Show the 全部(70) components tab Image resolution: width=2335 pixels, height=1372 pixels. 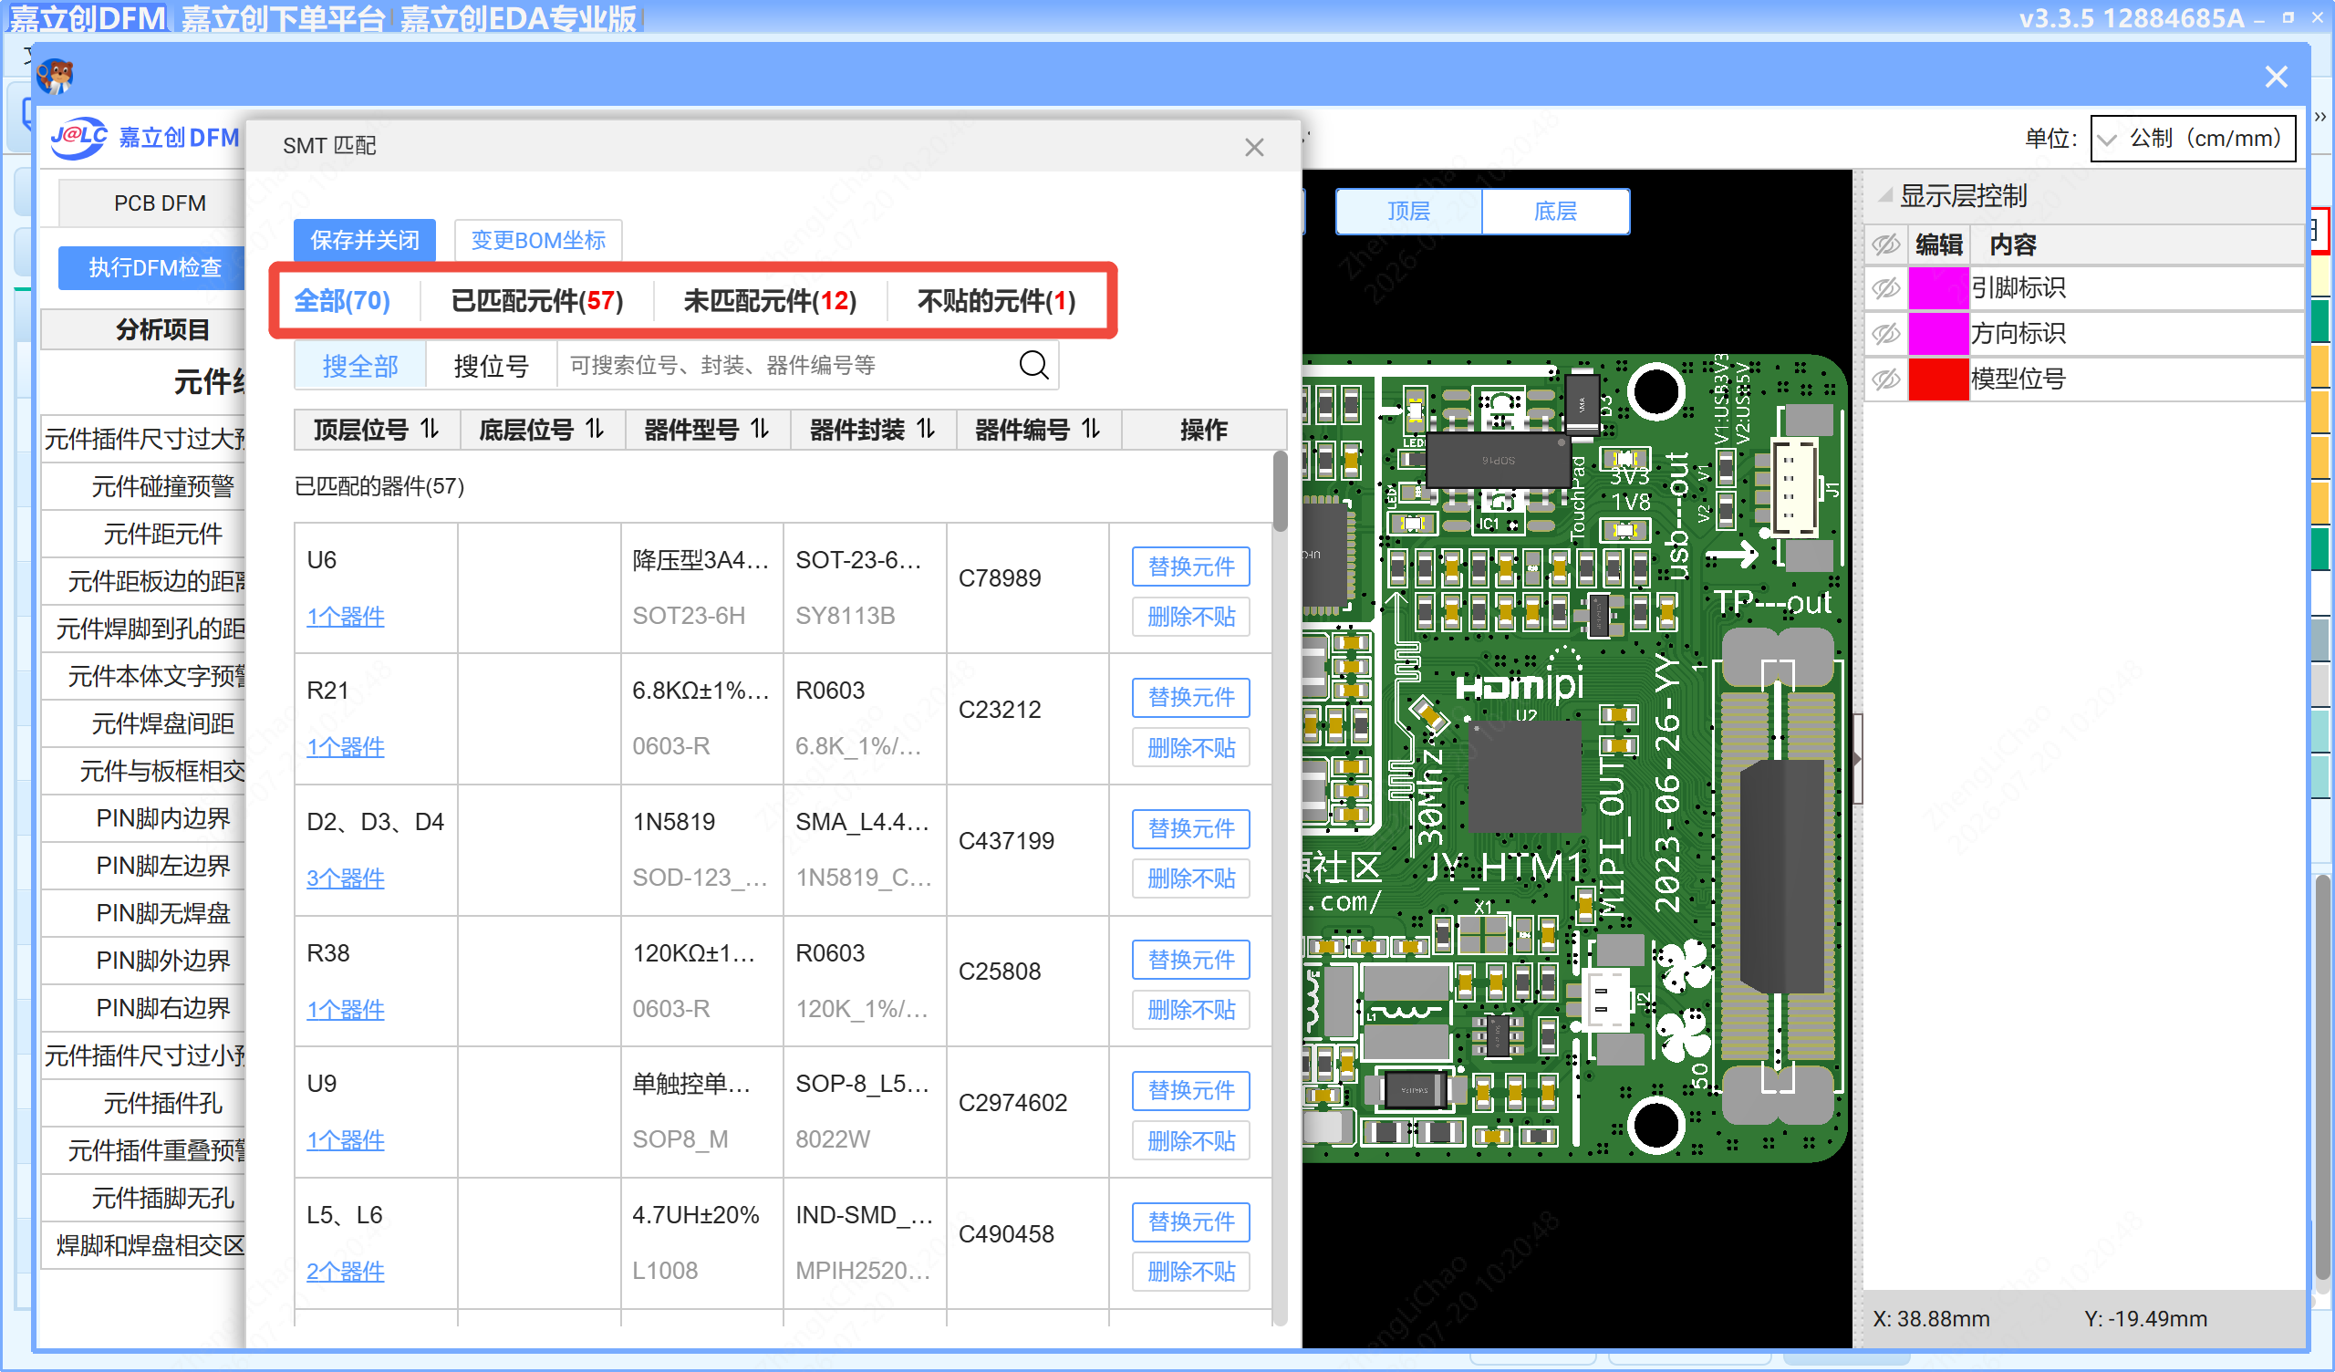pos(342,301)
